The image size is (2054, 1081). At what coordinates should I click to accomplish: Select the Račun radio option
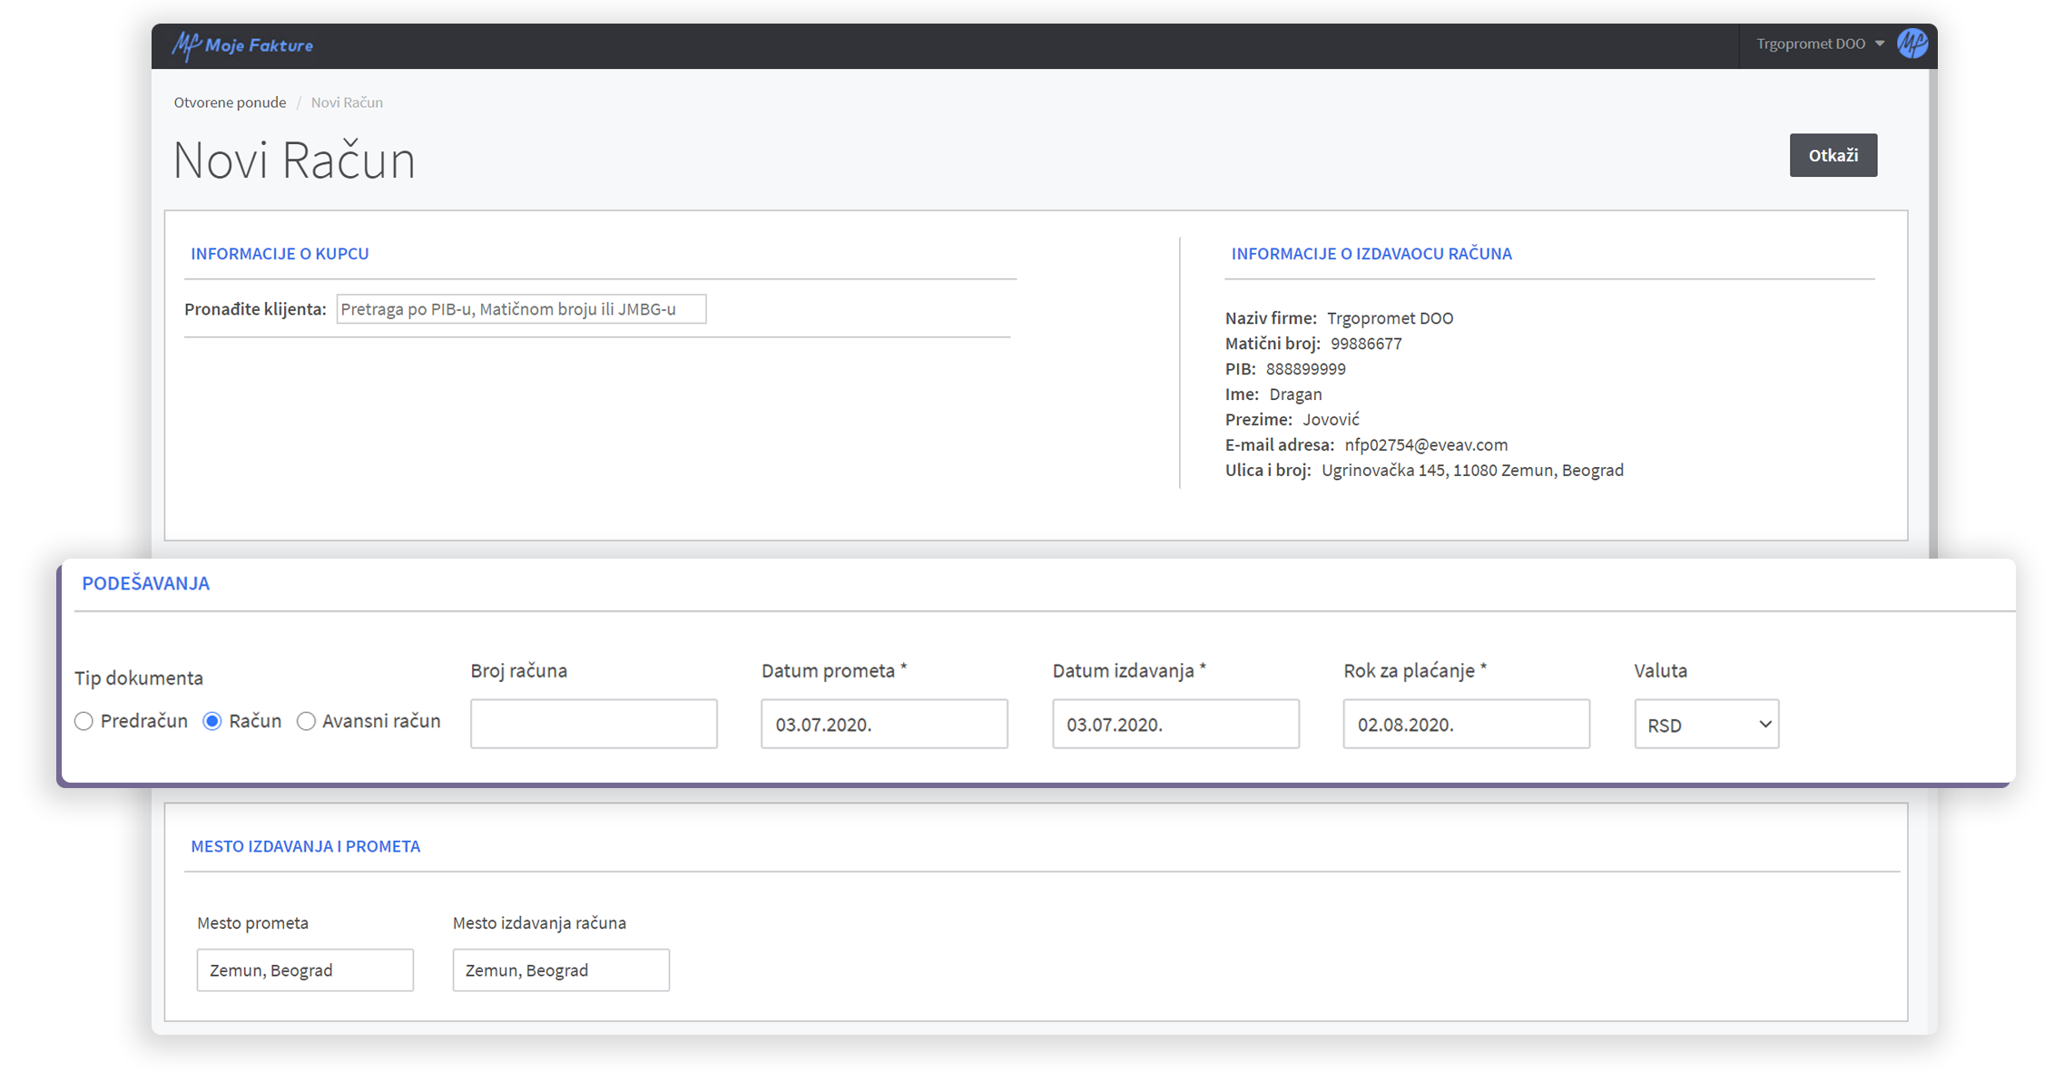click(212, 721)
